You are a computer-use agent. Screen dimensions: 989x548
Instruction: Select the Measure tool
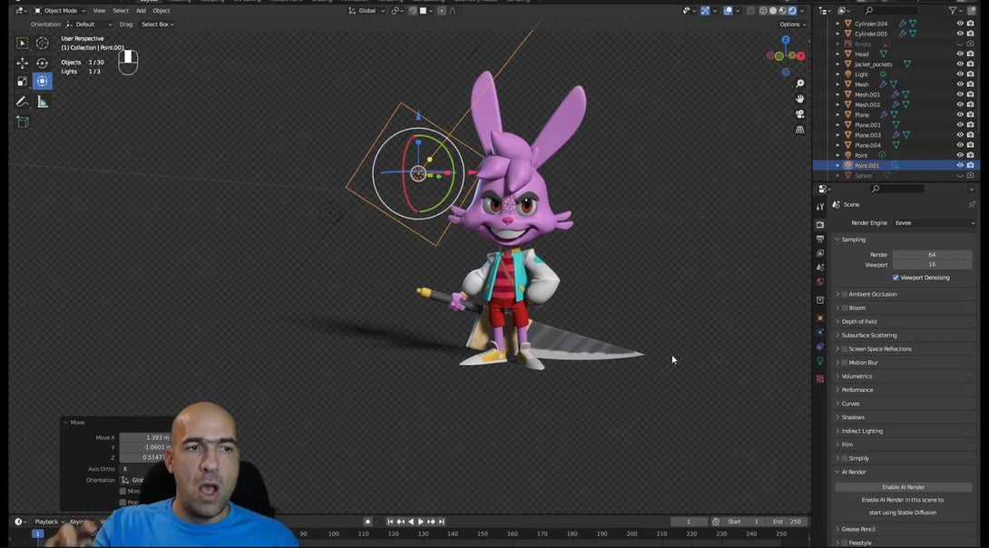(43, 102)
